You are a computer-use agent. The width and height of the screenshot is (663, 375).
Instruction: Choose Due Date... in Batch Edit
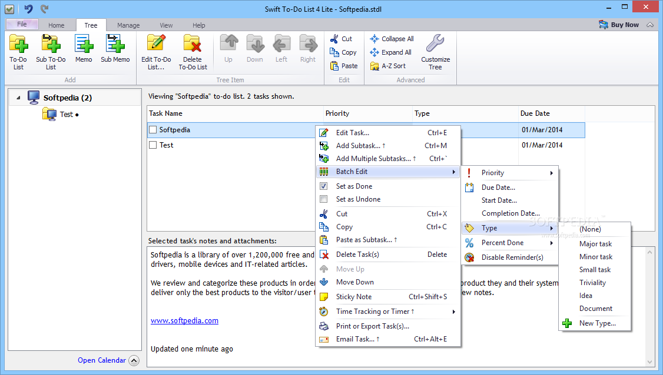click(x=509, y=187)
